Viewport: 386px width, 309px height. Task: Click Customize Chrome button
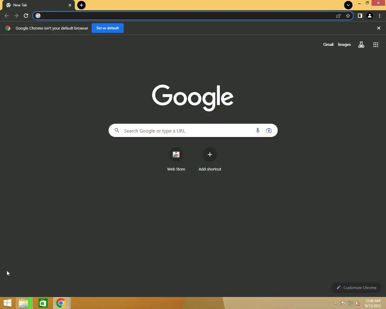356,288
